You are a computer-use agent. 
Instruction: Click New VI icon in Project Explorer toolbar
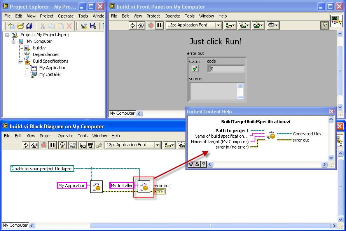pyautogui.click(x=12, y=26)
